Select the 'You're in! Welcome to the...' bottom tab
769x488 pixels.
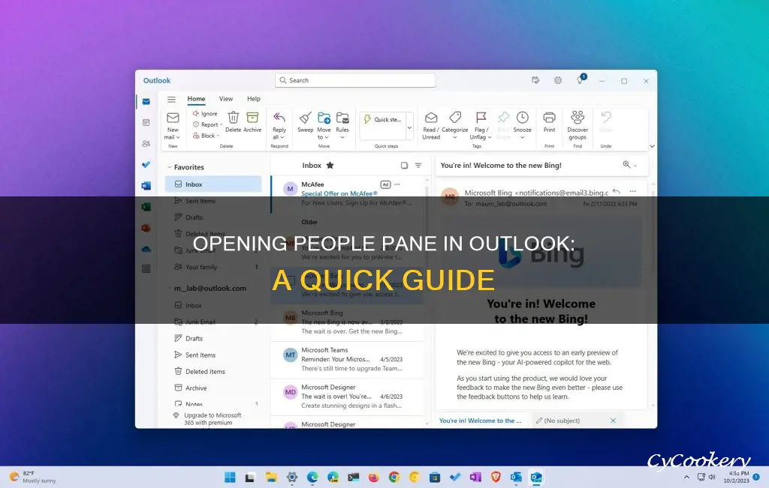pos(480,421)
